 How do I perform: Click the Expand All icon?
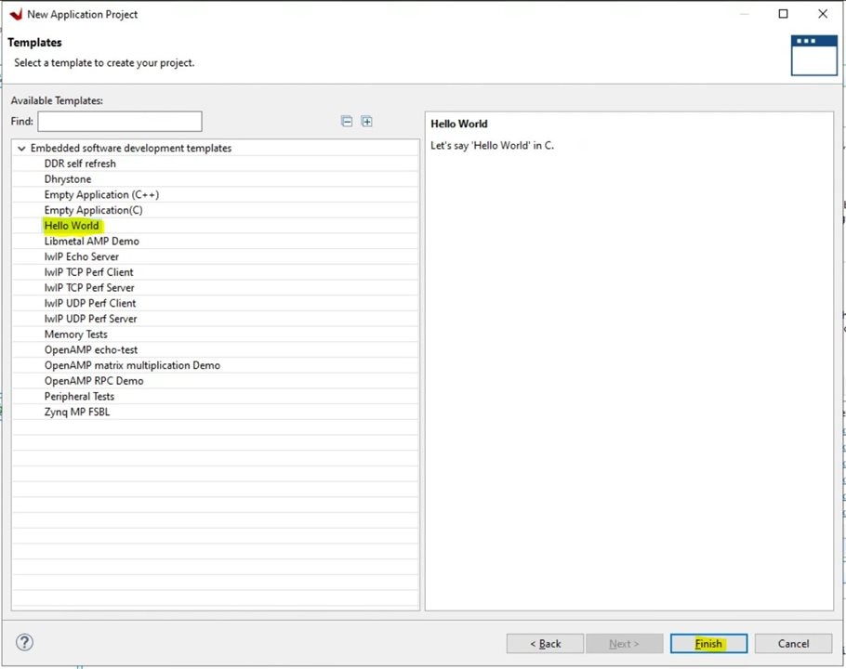[x=366, y=122]
